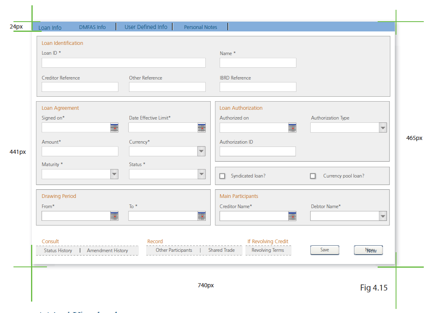Click the Creditor Name calendar icon
This screenshot has width=434, height=313.
click(x=292, y=216)
